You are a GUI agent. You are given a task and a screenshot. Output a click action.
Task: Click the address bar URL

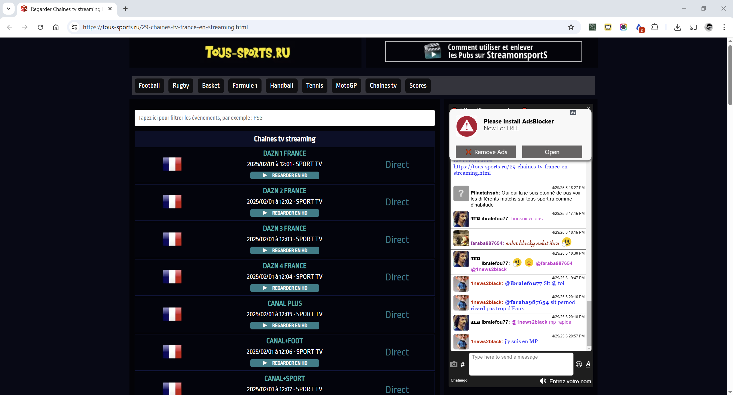[165, 27]
